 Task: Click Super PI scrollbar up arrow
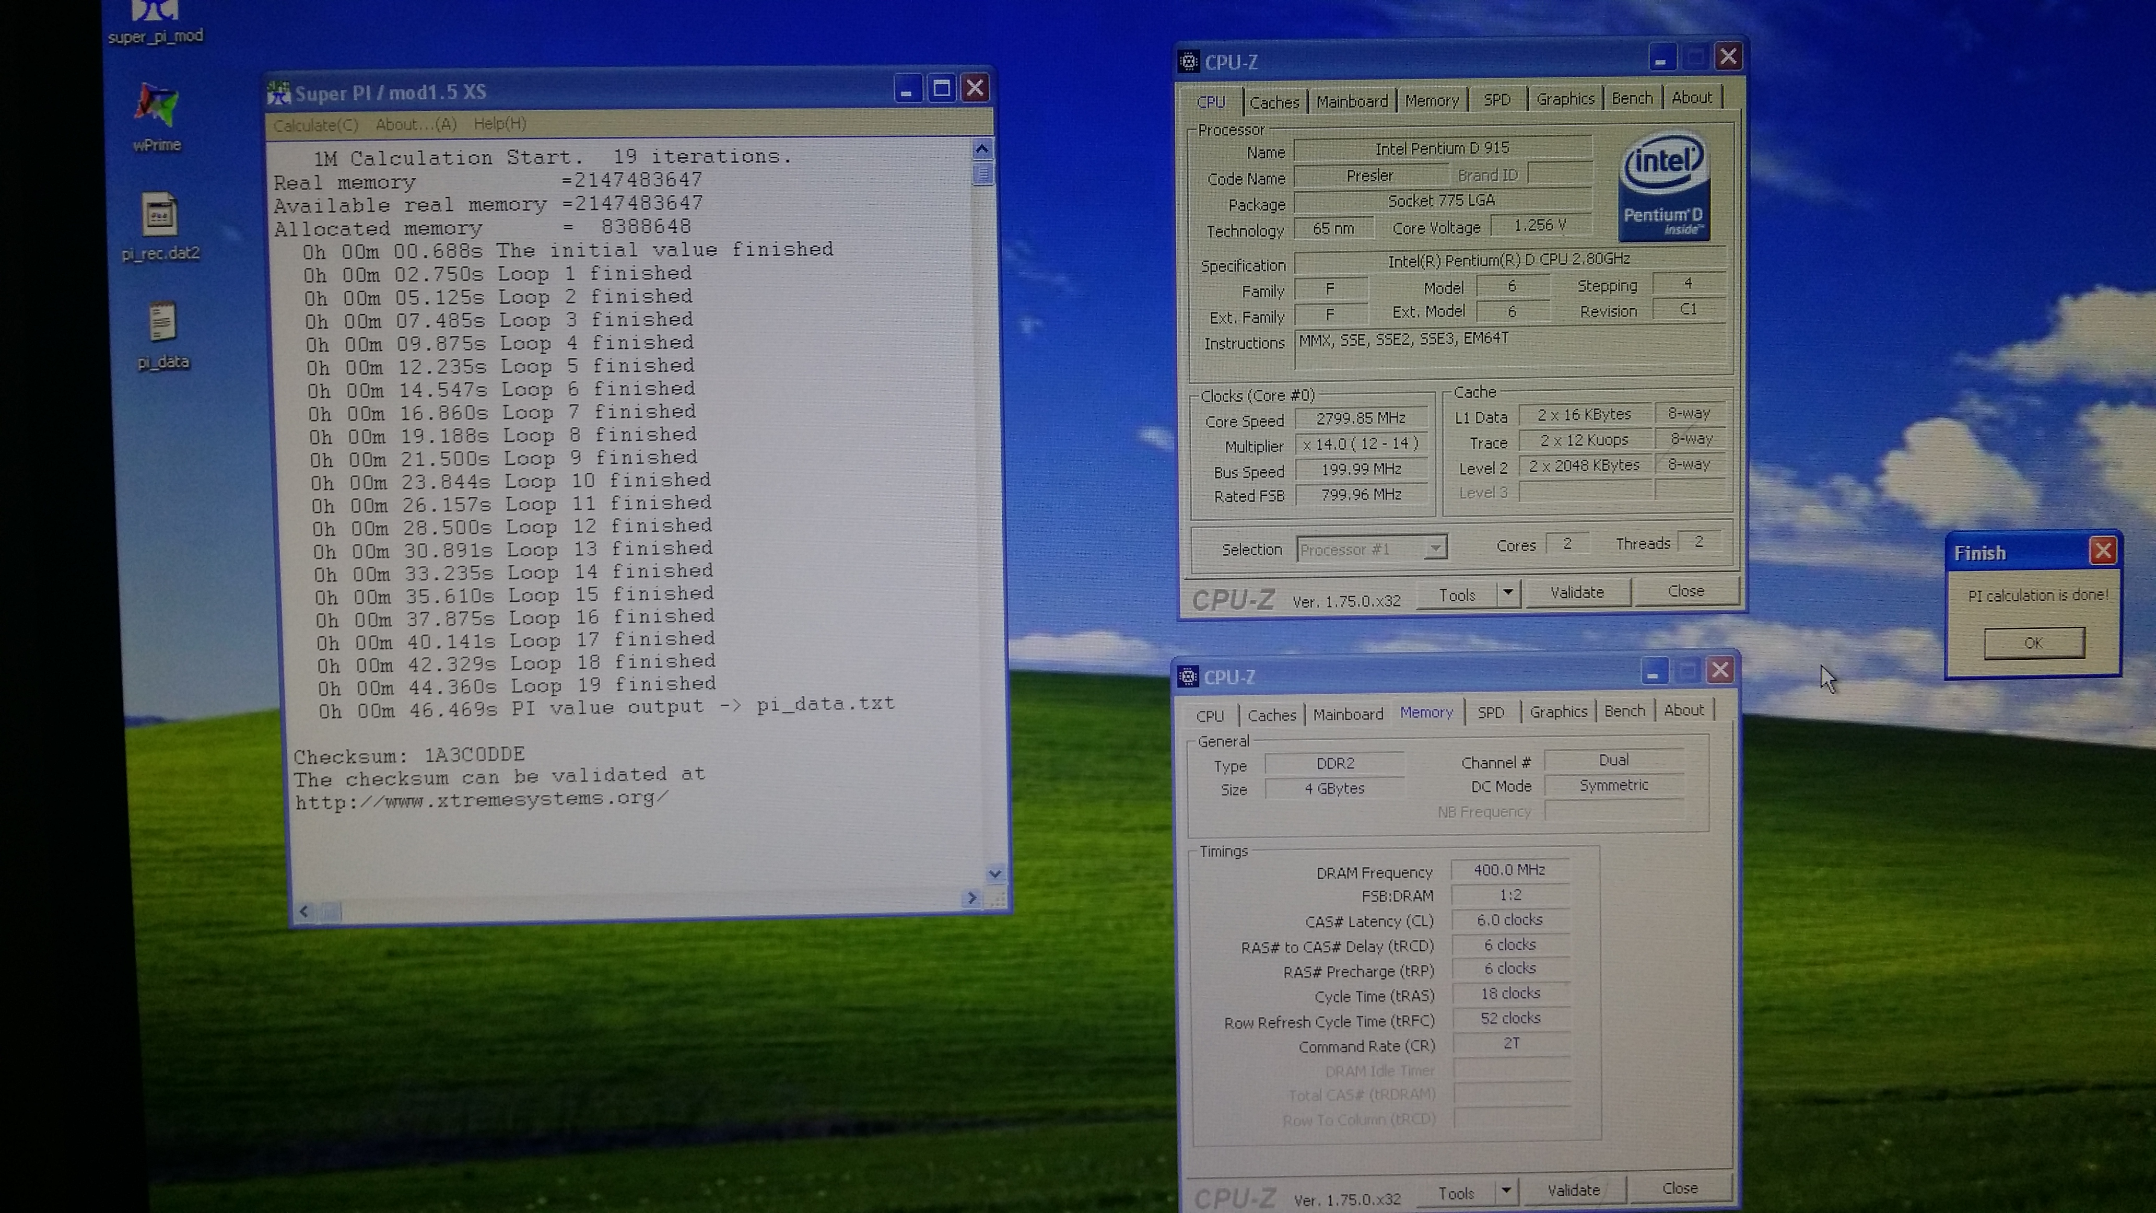coord(982,149)
